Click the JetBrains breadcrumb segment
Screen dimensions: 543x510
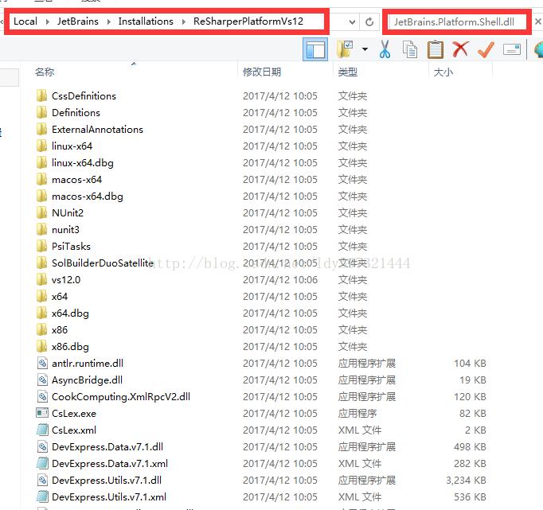point(78,21)
